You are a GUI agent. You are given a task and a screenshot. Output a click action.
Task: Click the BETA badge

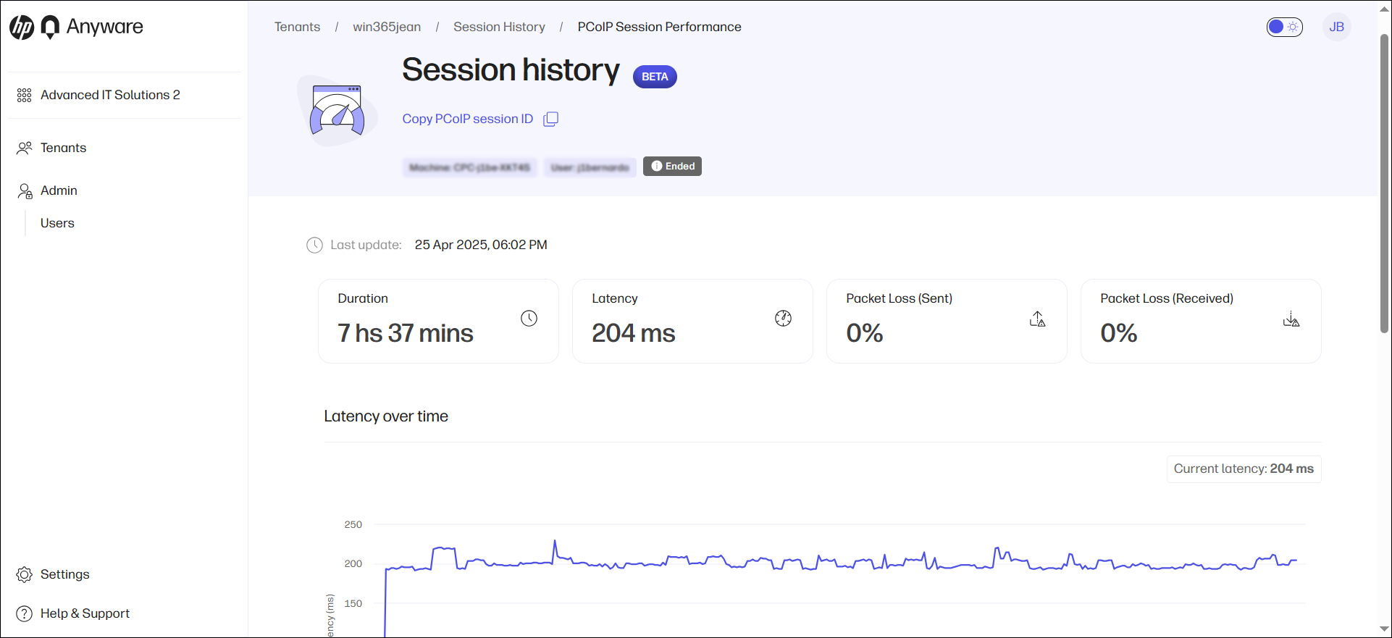click(655, 77)
